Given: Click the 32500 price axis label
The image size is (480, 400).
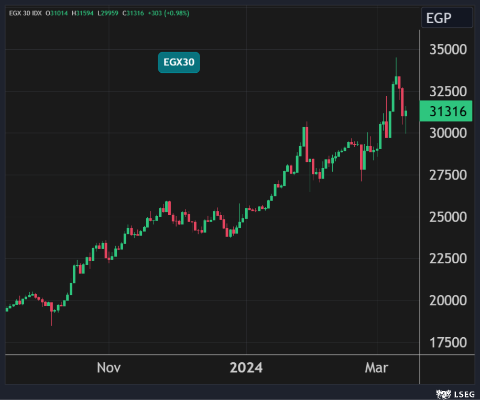Looking at the screenshot, I should coord(448,92).
